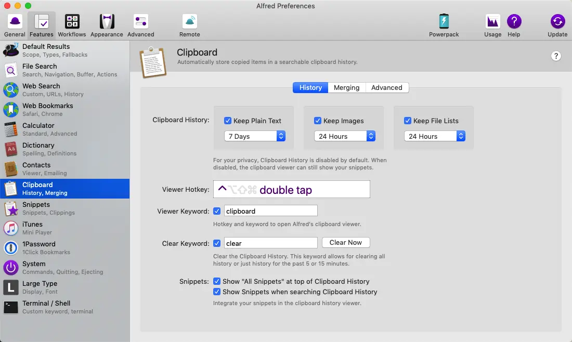Select Terminal / Shell in the sidebar
This screenshot has width=572, height=342.
click(x=65, y=307)
